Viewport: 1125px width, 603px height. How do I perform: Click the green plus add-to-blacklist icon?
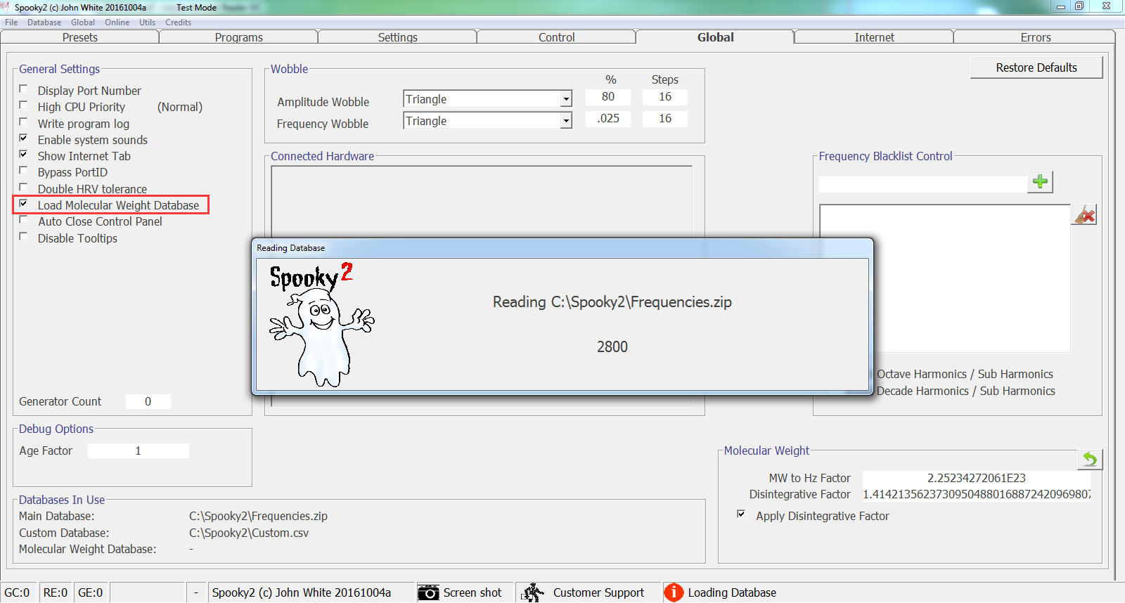coord(1040,182)
